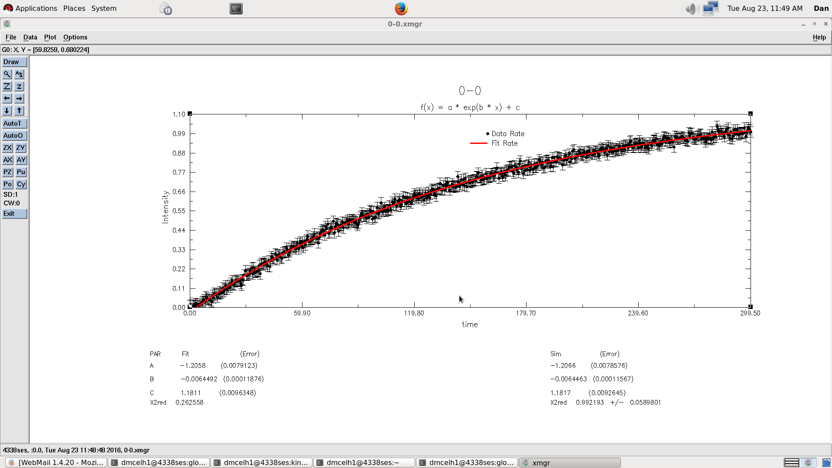
Task: Open the Plot menu
Action: tap(50, 37)
